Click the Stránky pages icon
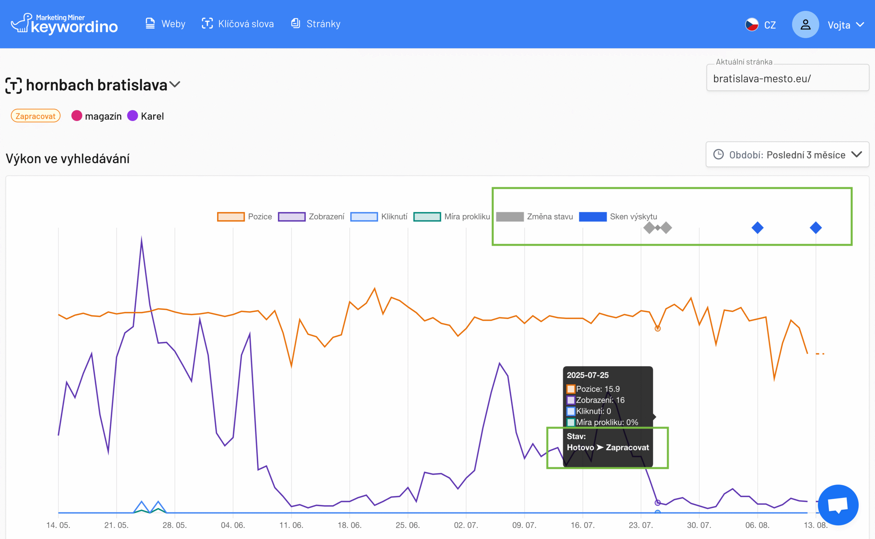The width and height of the screenshot is (875, 539). (x=295, y=24)
